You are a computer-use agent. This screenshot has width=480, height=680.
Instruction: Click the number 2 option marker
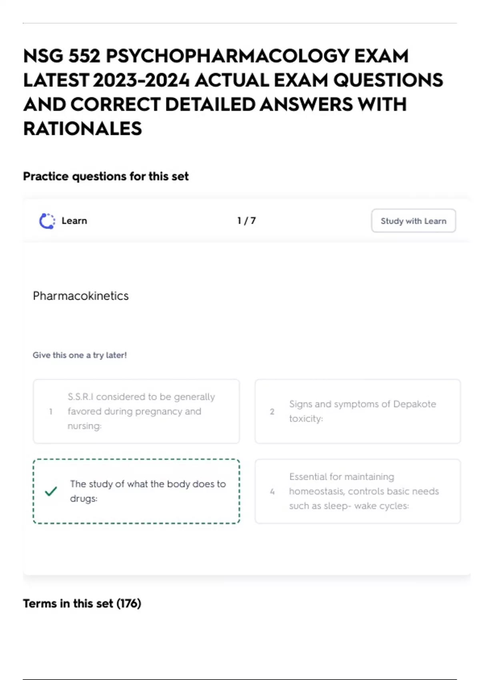click(272, 411)
